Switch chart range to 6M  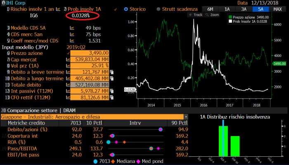210,9
